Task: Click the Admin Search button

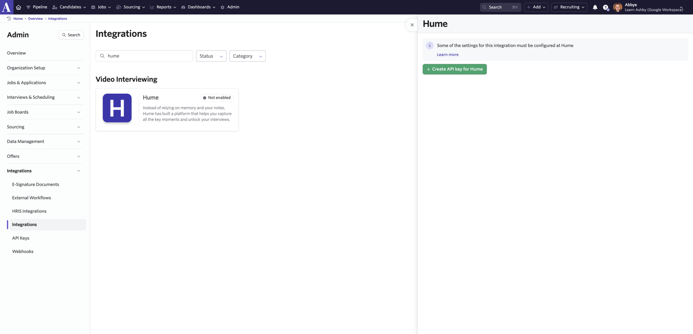Action: pos(71,35)
